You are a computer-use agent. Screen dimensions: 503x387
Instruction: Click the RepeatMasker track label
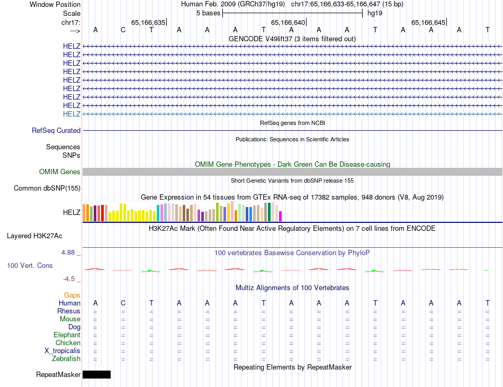58,374
